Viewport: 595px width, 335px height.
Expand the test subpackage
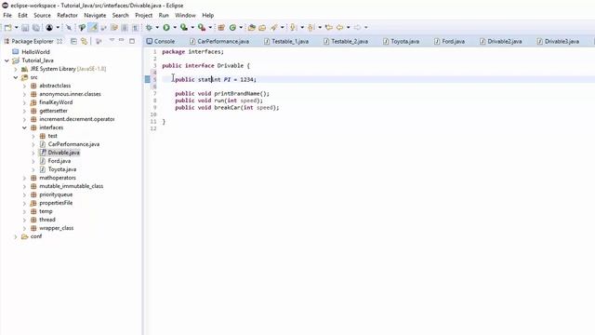33,136
